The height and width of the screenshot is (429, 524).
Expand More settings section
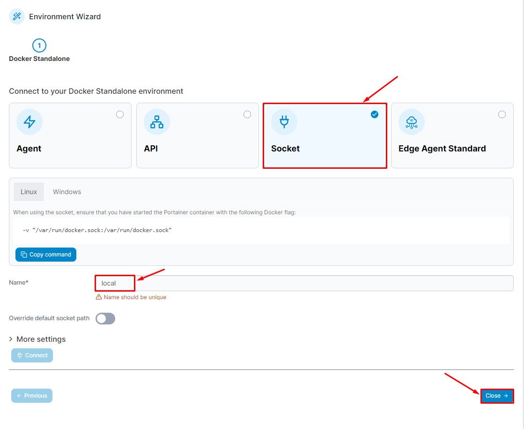(x=37, y=339)
